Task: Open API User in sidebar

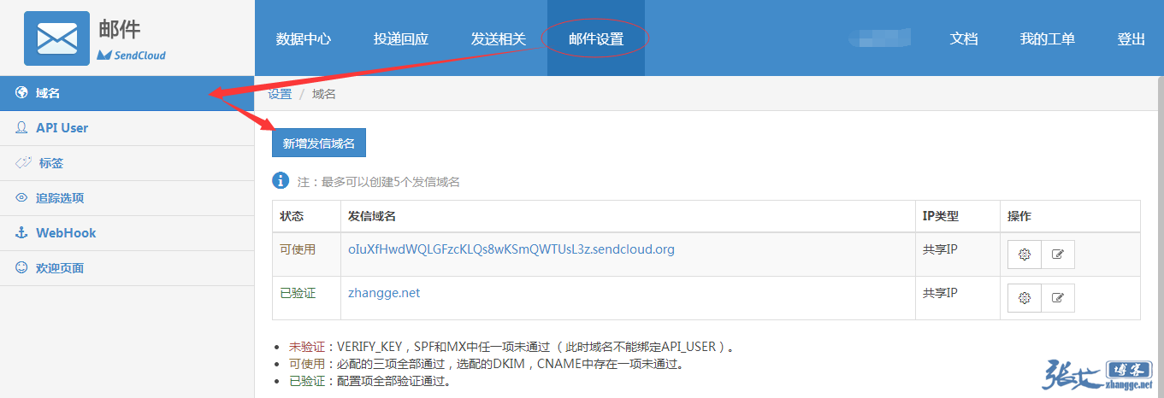Action: [62, 128]
